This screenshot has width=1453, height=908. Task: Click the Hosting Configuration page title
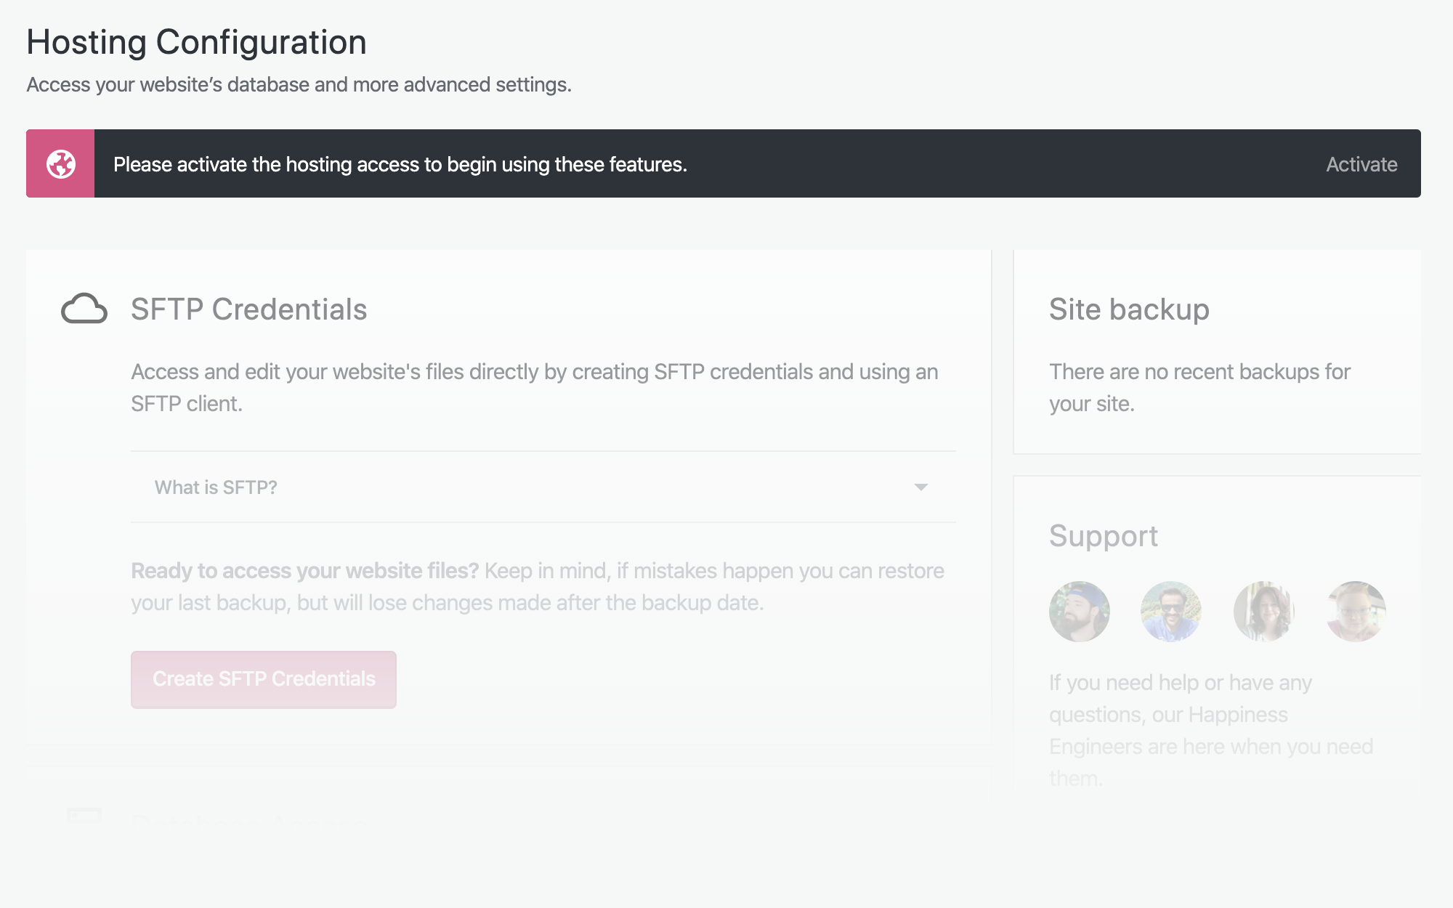[x=196, y=42]
